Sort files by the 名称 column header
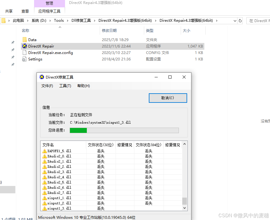 pos(25,31)
